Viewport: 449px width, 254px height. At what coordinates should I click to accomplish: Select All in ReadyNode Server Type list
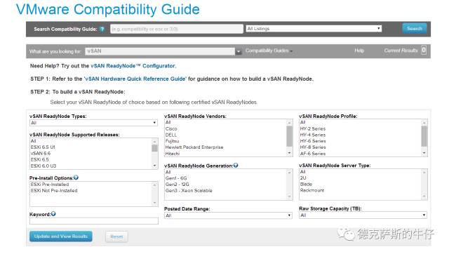[x=302, y=172]
